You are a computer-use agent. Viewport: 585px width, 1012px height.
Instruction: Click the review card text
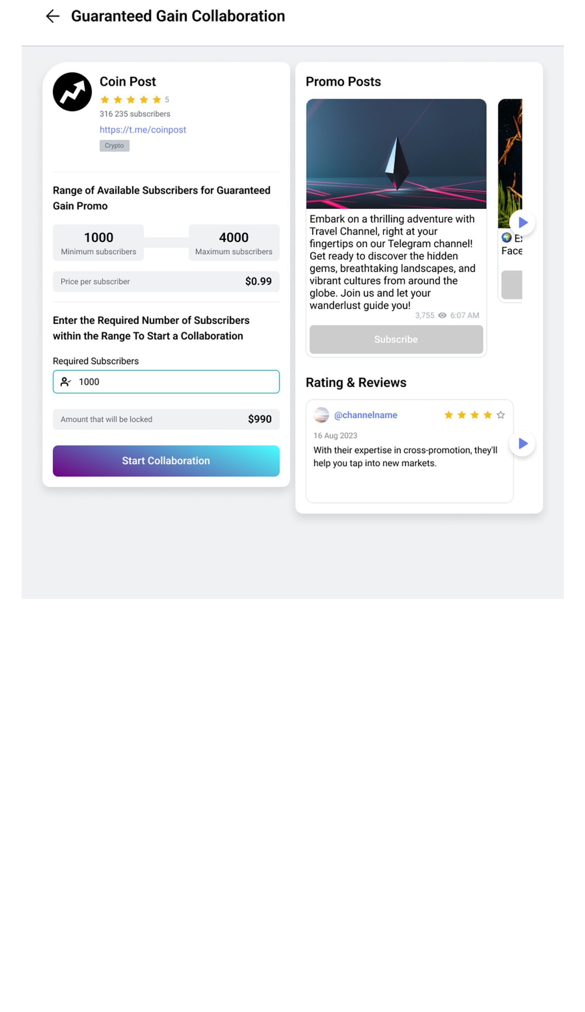point(405,457)
